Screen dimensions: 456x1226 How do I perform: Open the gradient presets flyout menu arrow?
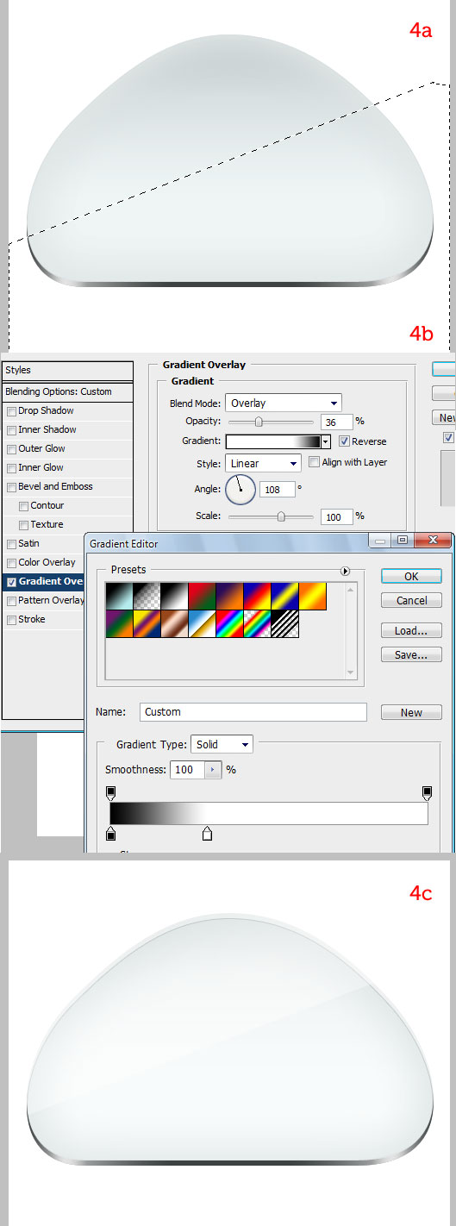click(345, 571)
